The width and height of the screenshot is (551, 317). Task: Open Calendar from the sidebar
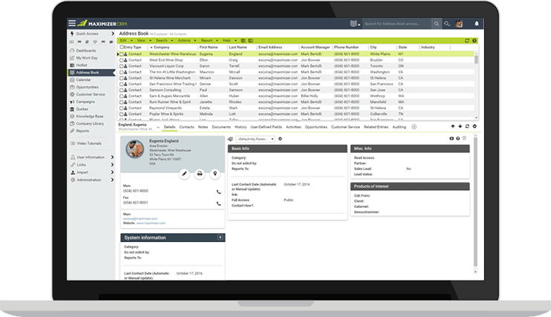[84, 79]
